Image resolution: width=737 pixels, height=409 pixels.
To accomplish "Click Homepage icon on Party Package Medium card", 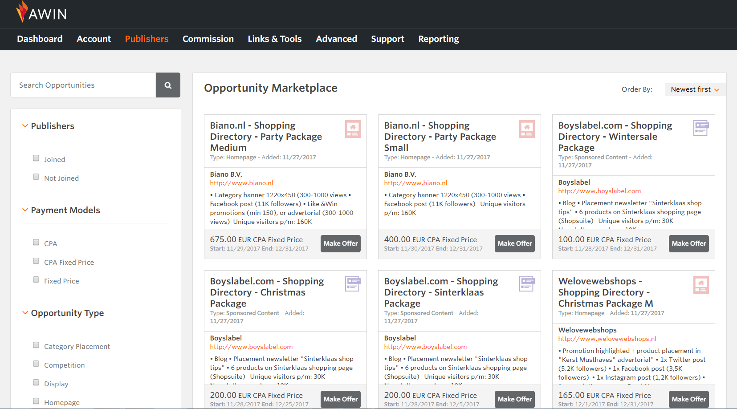I will click(353, 129).
